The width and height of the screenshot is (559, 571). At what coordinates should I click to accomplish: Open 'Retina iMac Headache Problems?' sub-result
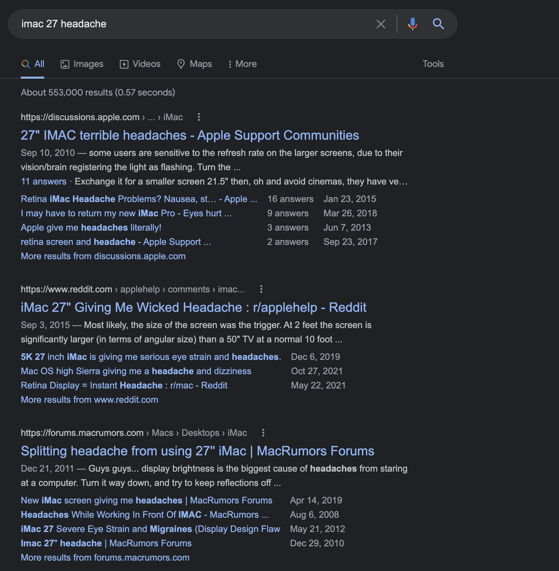point(139,199)
